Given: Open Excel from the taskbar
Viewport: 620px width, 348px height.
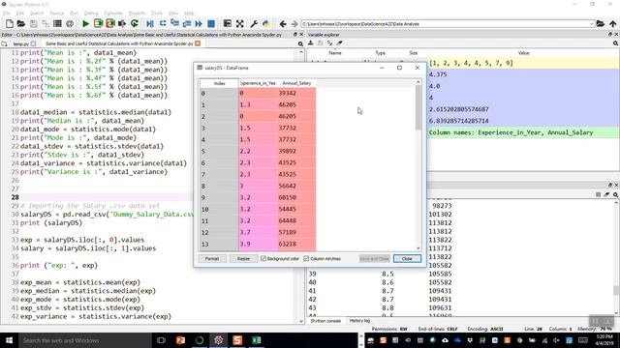Looking at the screenshot, I should pyautogui.click(x=256, y=340).
